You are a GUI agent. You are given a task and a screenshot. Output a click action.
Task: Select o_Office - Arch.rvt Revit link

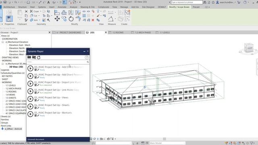click(x=13, y=129)
